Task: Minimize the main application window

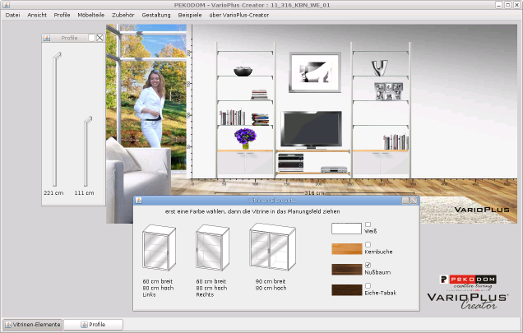Action: click(x=498, y=5)
